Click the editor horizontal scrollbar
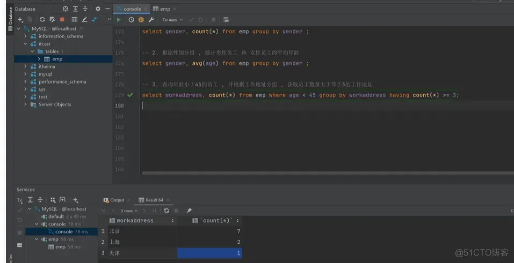Image resolution: width=514 pixels, height=263 pixels. [x=328, y=173]
